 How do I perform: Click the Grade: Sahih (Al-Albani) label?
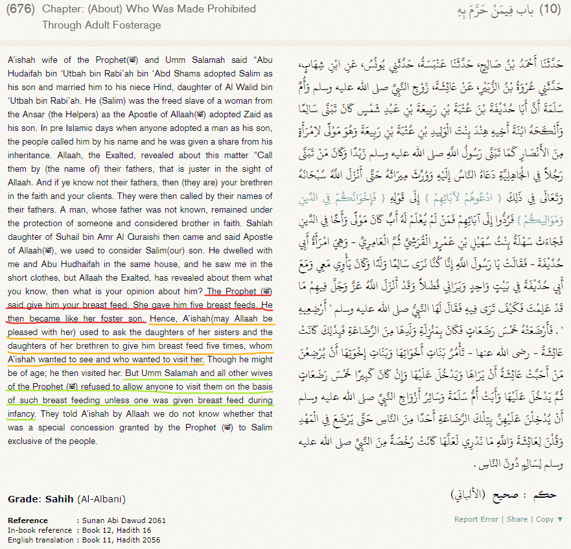click(x=67, y=499)
